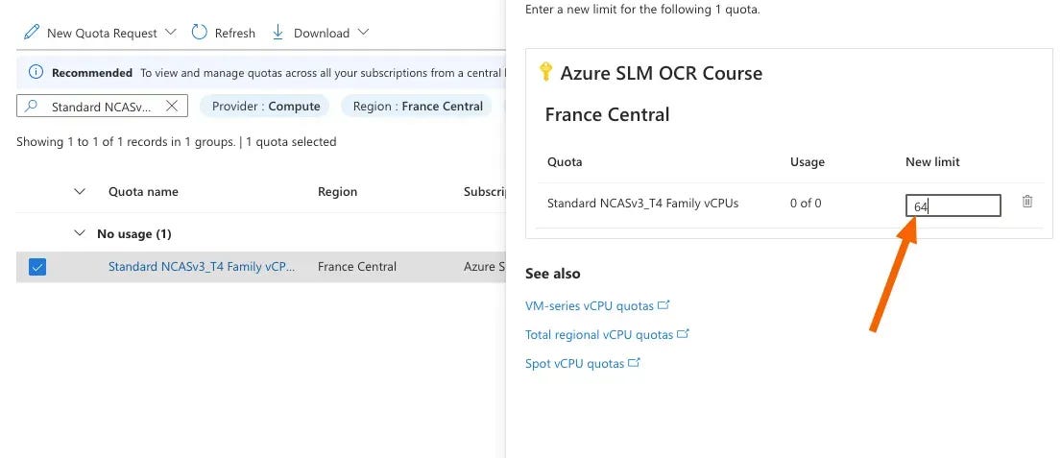
Task: Click the external link icon after Spot vCPU quotas
Action: point(634,363)
